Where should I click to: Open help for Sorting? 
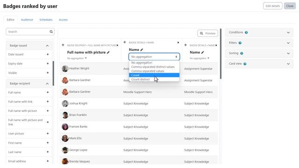tap(242, 53)
